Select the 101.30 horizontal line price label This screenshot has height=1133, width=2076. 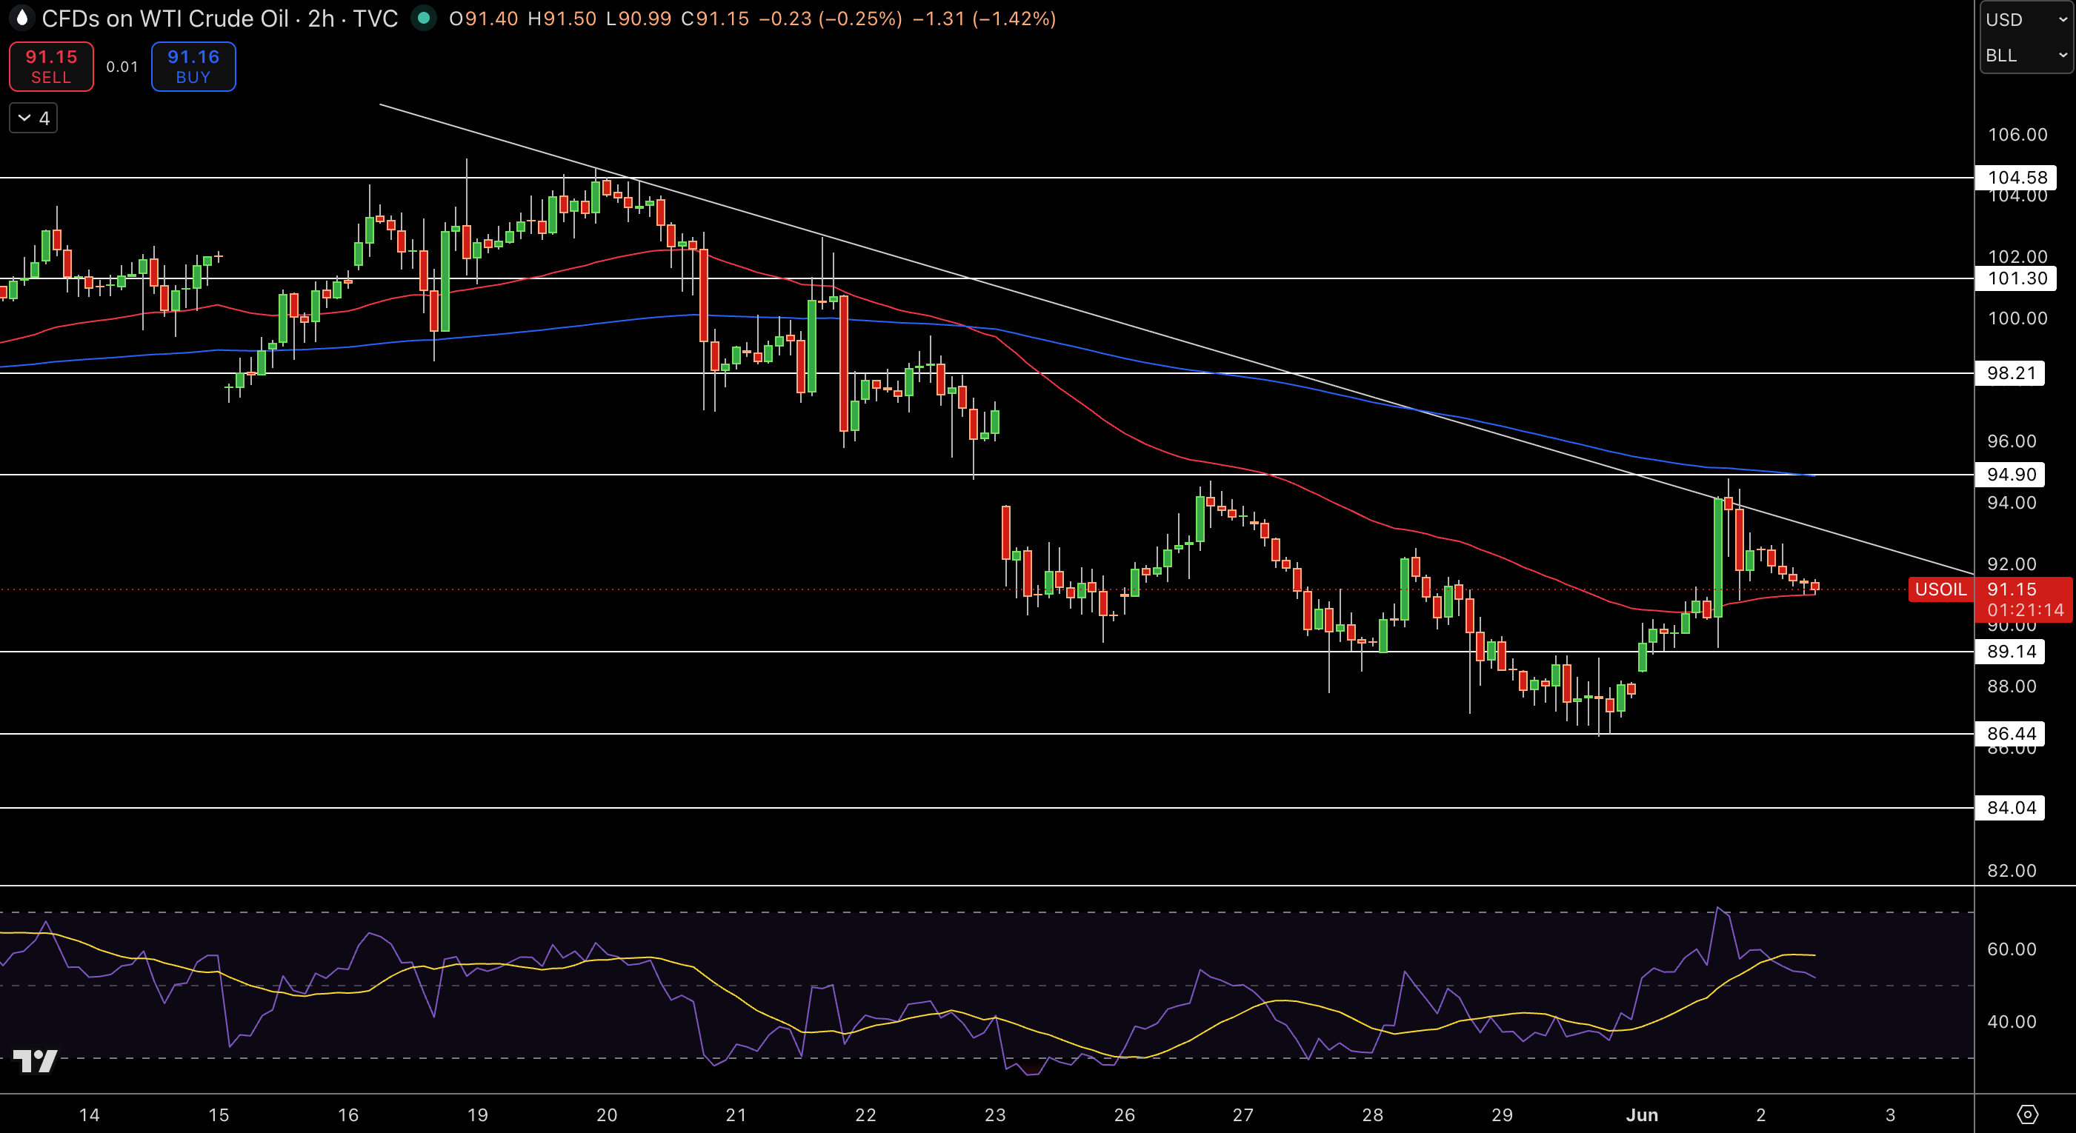[x=2017, y=278]
